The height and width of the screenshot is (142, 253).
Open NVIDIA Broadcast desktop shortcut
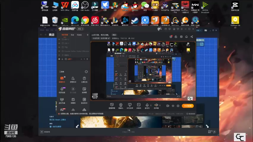pos(205,7)
